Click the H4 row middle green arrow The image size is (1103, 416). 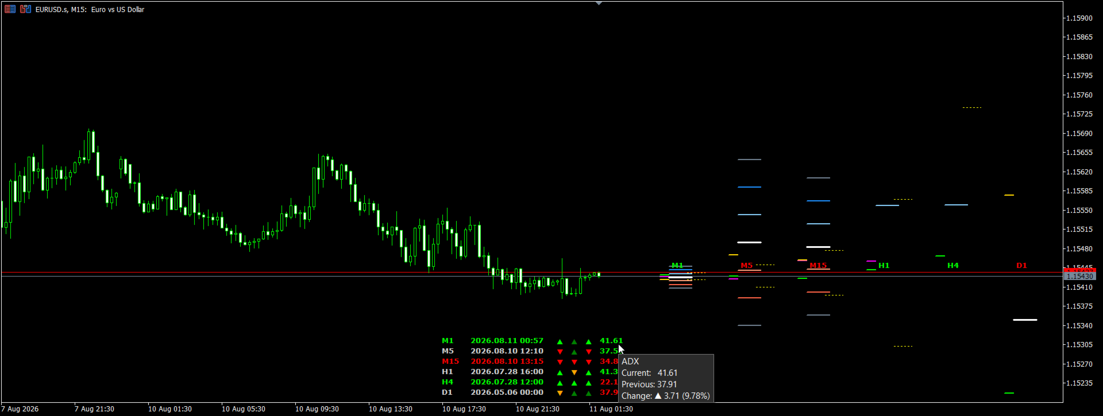574,383
